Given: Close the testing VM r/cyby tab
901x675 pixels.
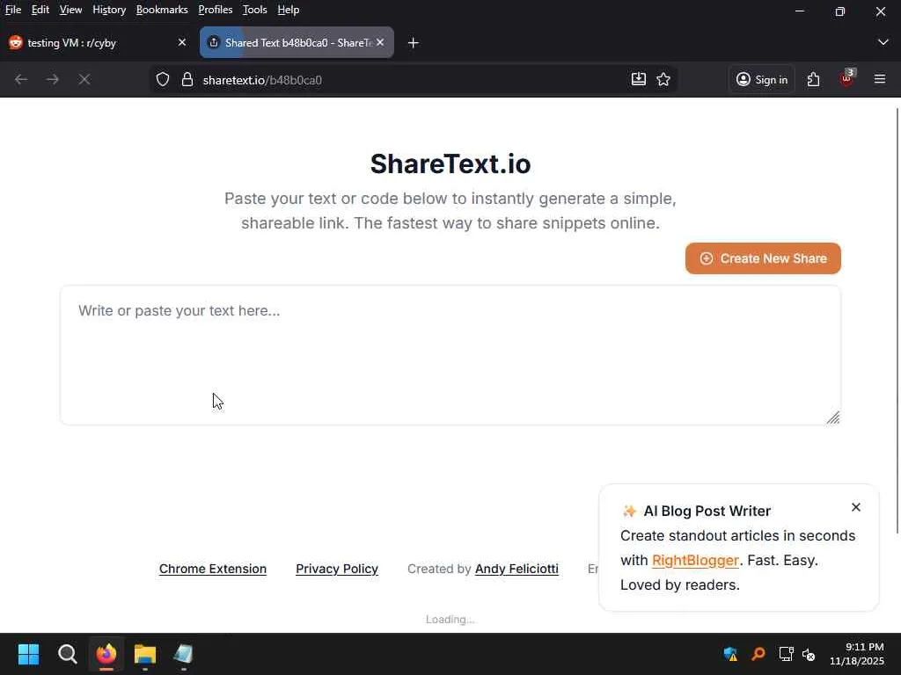Looking at the screenshot, I should [182, 42].
